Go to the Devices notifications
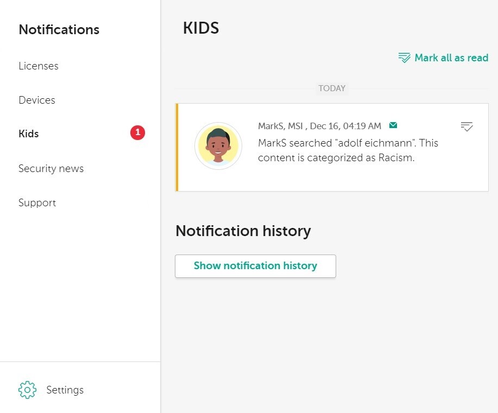Screen dimensions: 498x413 click(x=37, y=100)
